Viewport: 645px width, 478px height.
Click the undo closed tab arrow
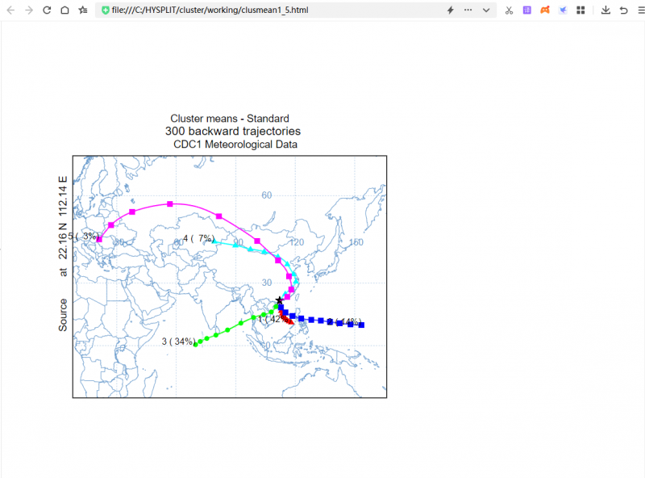click(x=623, y=10)
